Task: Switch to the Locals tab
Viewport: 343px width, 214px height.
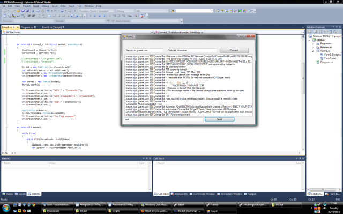Action: pos(20,194)
